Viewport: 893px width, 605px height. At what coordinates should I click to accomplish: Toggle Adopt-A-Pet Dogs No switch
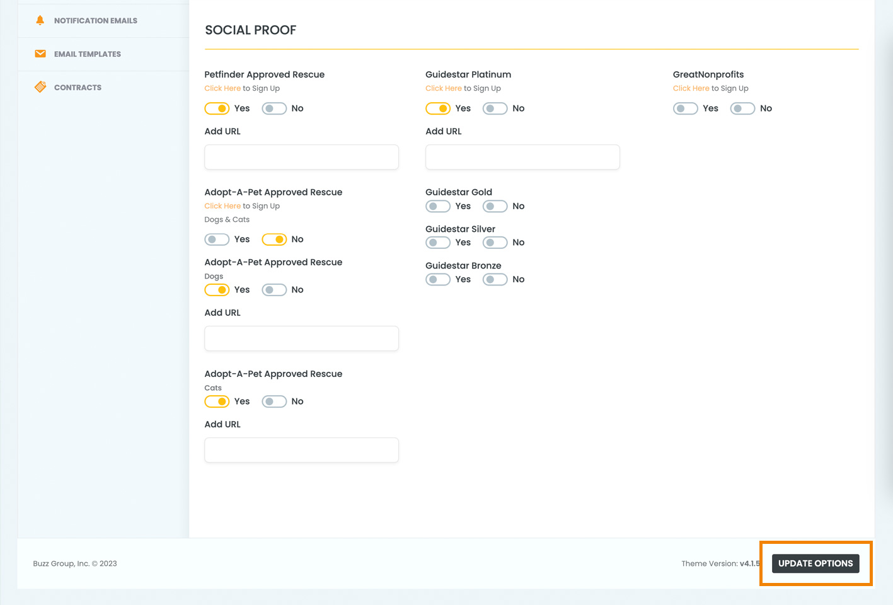click(x=274, y=290)
